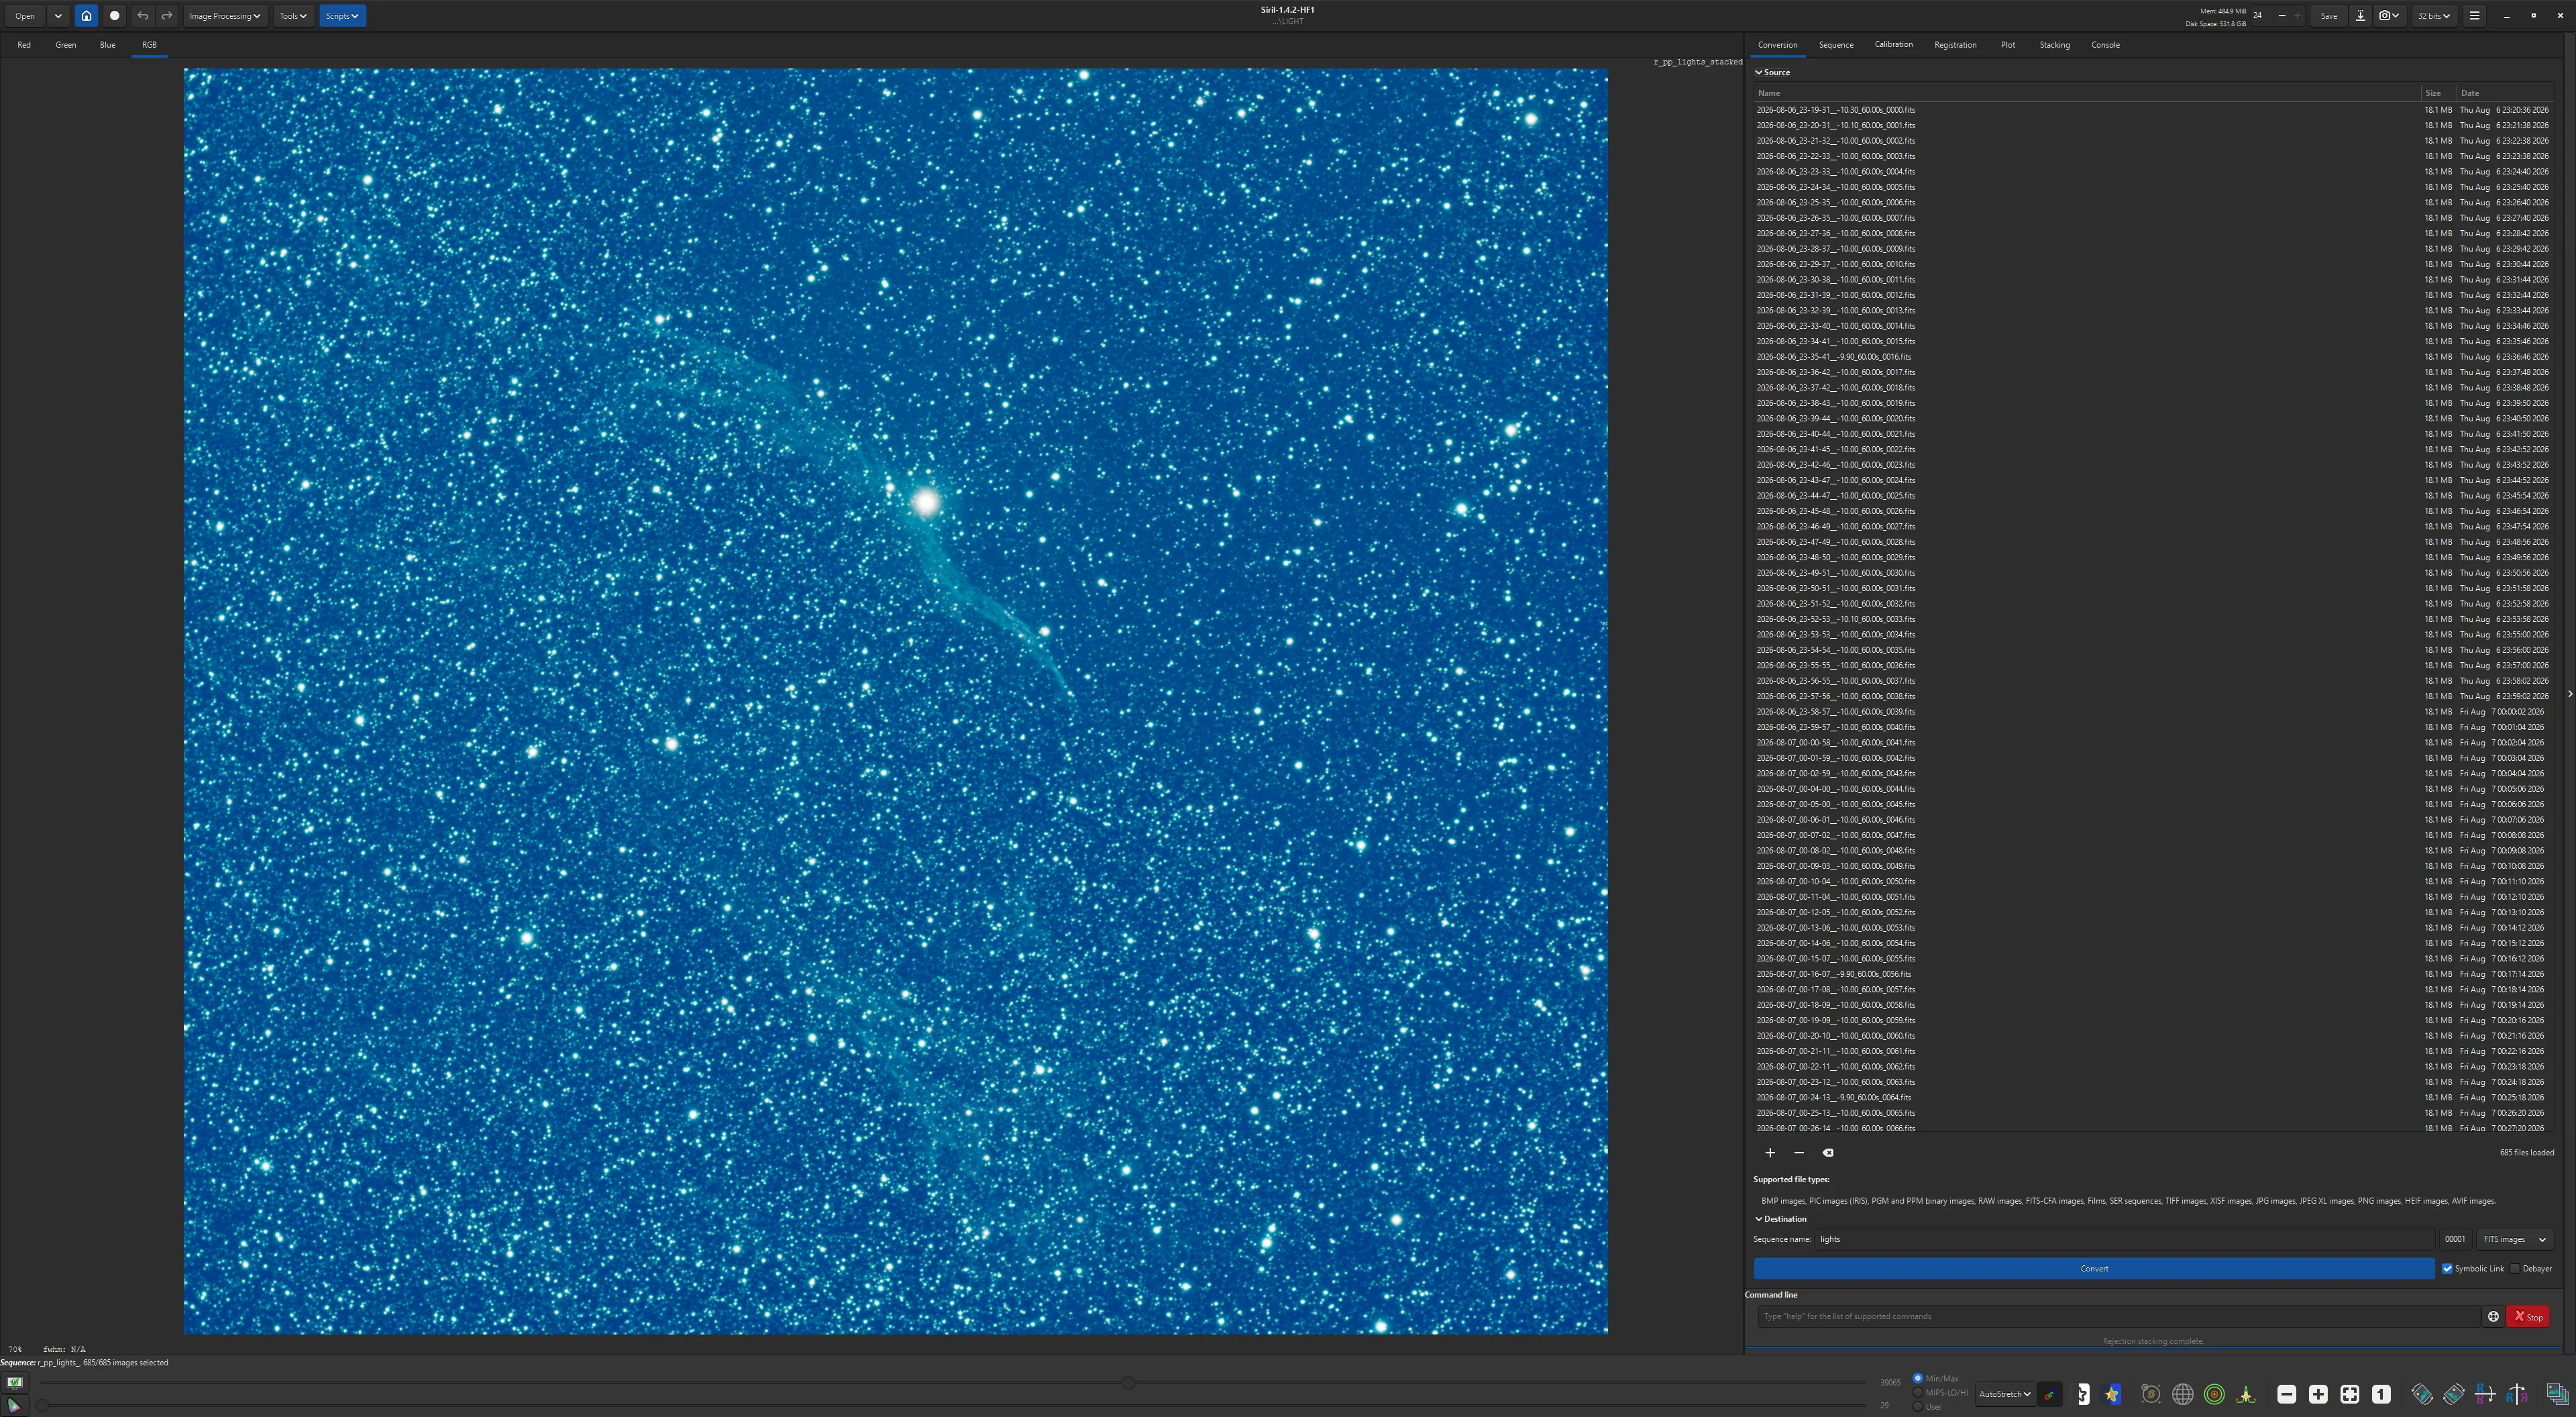Mirror image vertically icon

point(2485,1394)
